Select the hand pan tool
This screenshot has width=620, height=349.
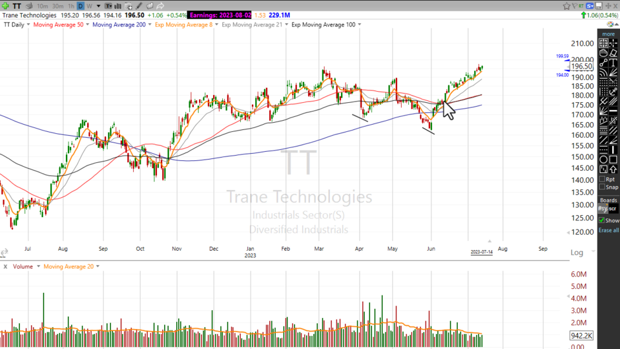tap(603, 52)
